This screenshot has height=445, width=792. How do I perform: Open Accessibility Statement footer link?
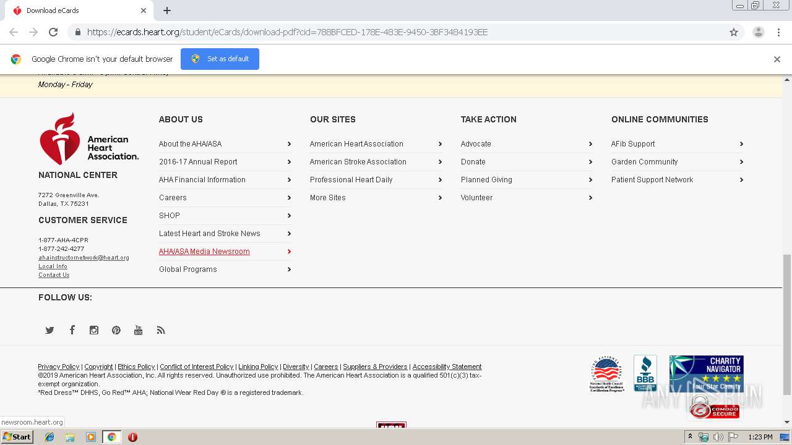coord(447,367)
